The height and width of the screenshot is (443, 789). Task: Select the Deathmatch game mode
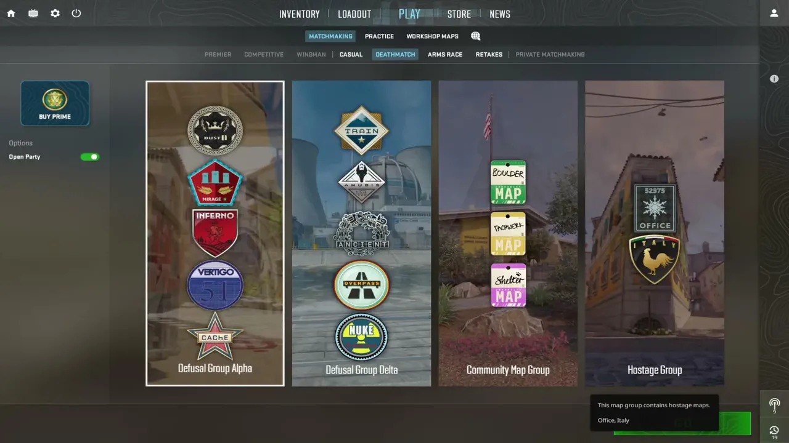pyautogui.click(x=395, y=55)
